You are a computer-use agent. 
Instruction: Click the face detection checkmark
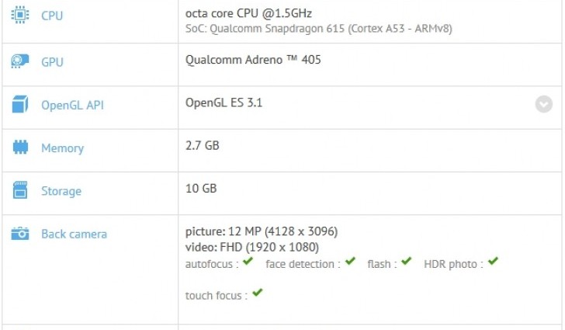tap(351, 262)
